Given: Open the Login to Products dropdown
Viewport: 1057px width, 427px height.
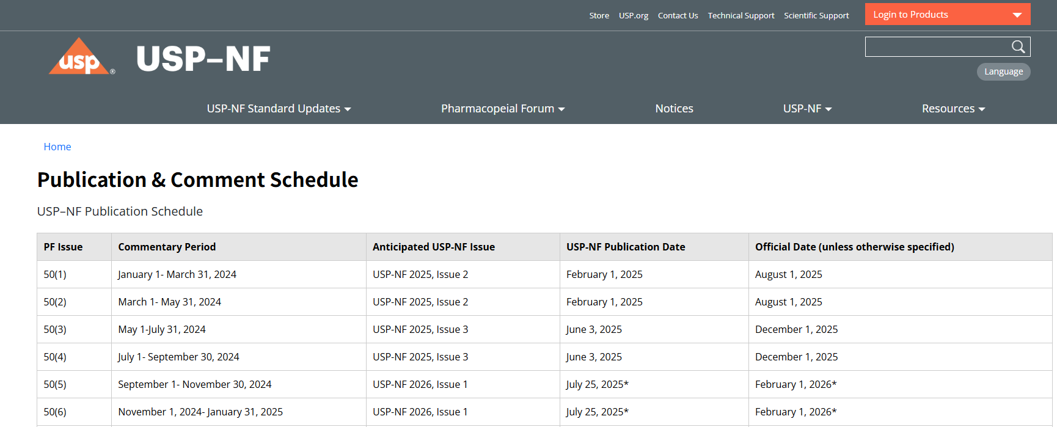Looking at the screenshot, I should coord(948,14).
